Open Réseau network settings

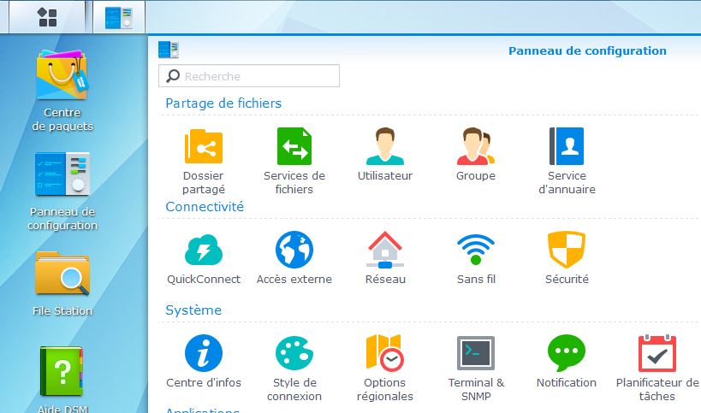coord(385,258)
